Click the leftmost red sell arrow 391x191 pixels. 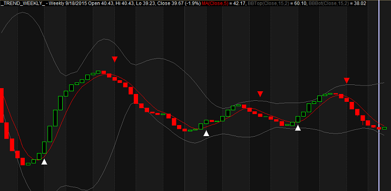pos(114,59)
